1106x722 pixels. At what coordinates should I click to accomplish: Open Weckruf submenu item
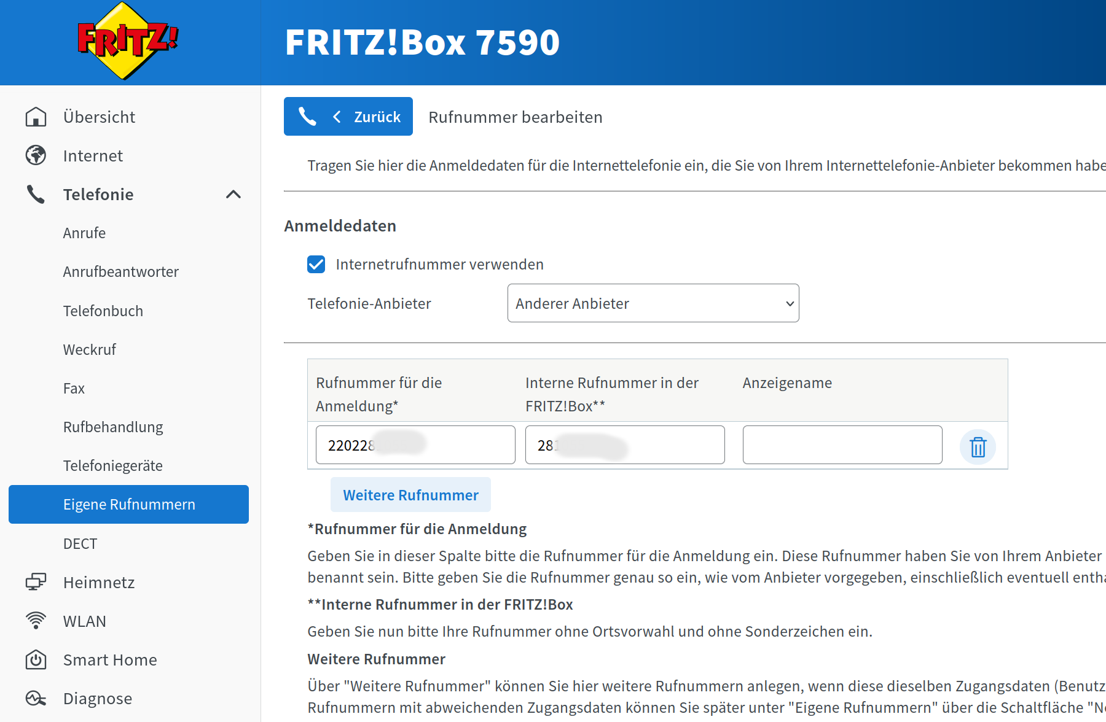(89, 349)
